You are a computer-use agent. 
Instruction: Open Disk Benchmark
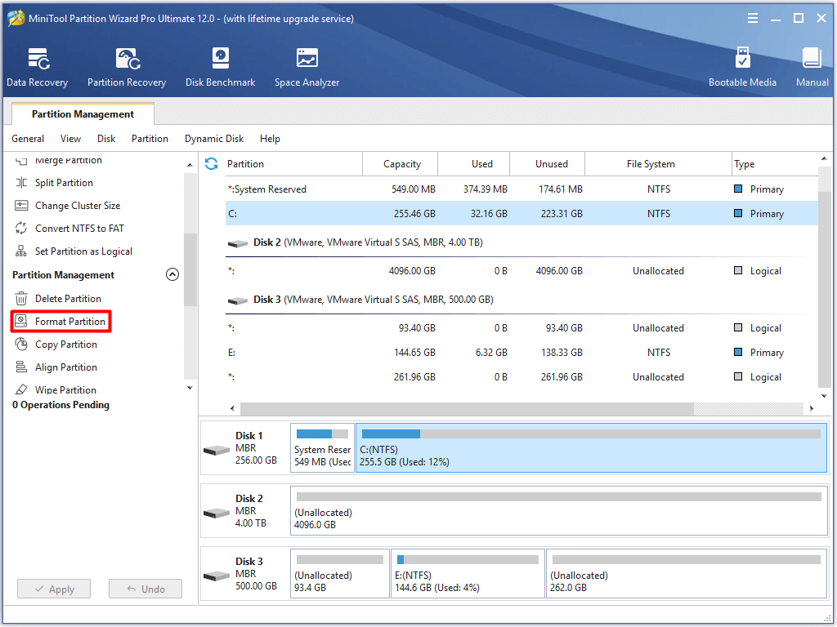[220, 67]
